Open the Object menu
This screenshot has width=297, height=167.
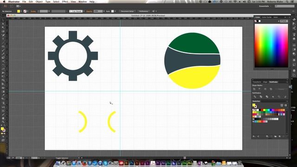coord(39,2)
